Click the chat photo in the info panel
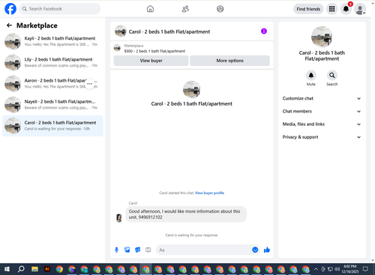 pos(322,37)
